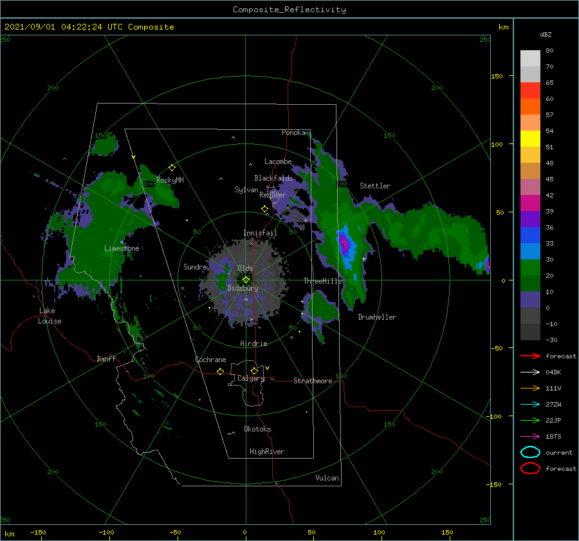Image resolution: width=579 pixels, height=541 pixels.
Task: Click the Limestone label on map
Action: 122,248
